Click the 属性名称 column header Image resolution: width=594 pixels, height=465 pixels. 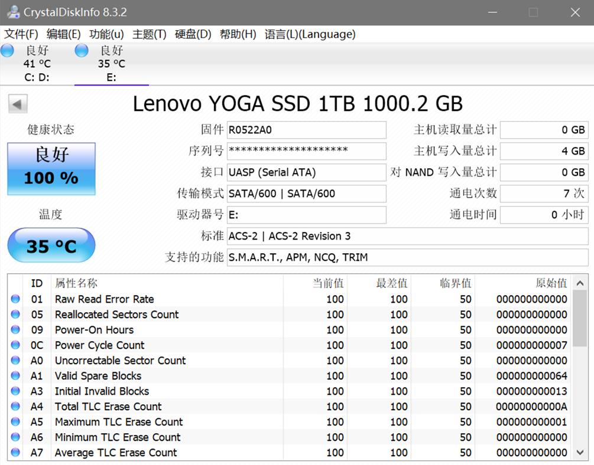click(167, 283)
